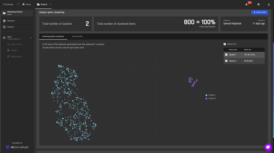
Task: Click the '800 = 100%' clustered items value
Action: [x=200, y=22]
